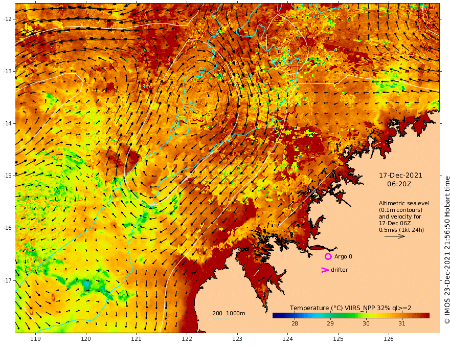The width and height of the screenshot is (450, 348).
Task: Click the magenta Argo 0 circle marker
Action: click(x=328, y=256)
